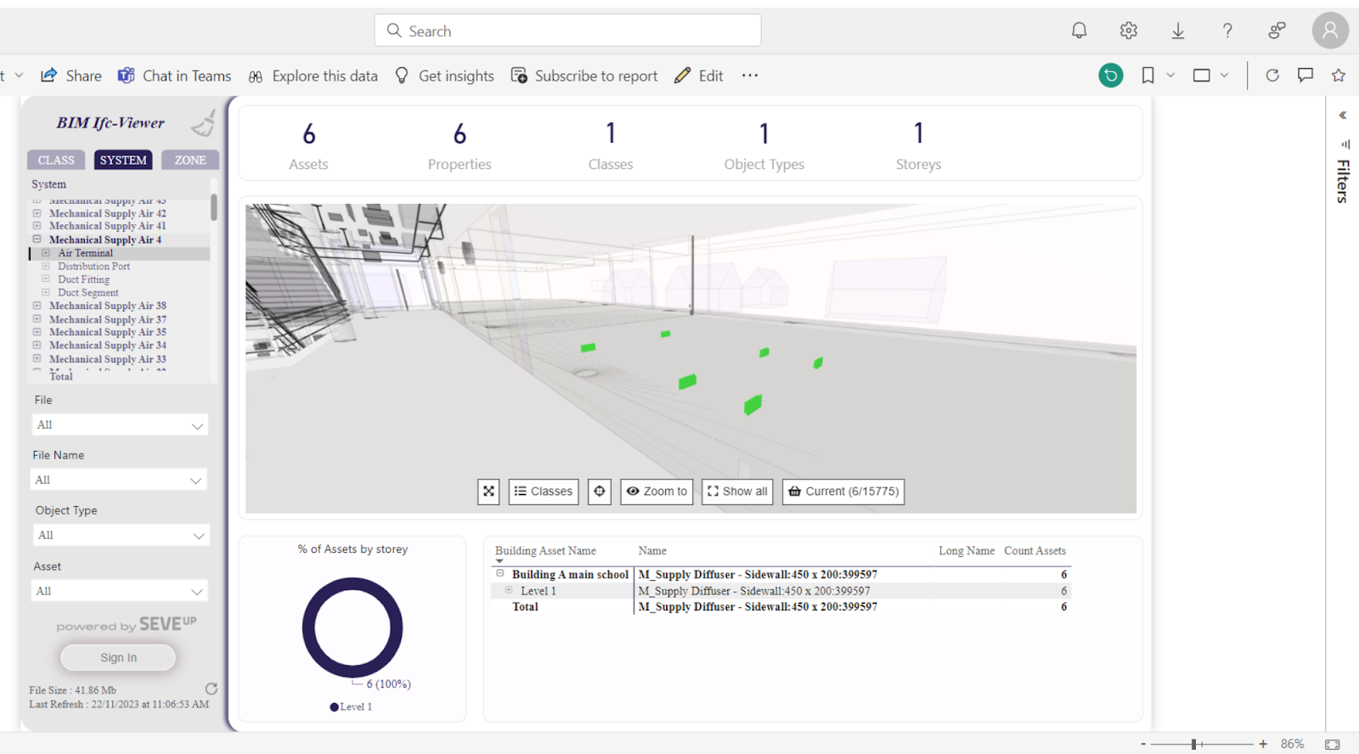This screenshot has height=754, width=1359.
Task: Click zoom out minus in status bar
Action: (1143, 744)
